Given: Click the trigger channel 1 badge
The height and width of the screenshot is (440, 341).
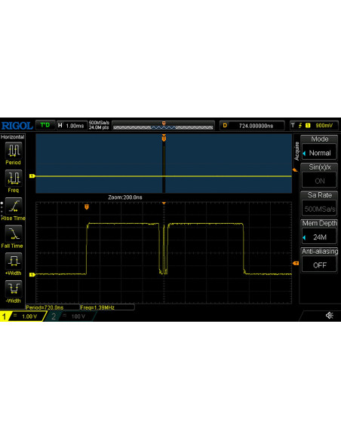Looking at the screenshot, I should pyautogui.click(x=308, y=125).
